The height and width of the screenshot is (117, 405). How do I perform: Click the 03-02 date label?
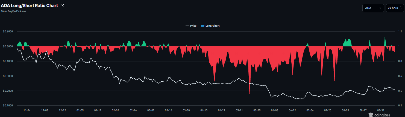pyautogui.click(x=151, y=111)
